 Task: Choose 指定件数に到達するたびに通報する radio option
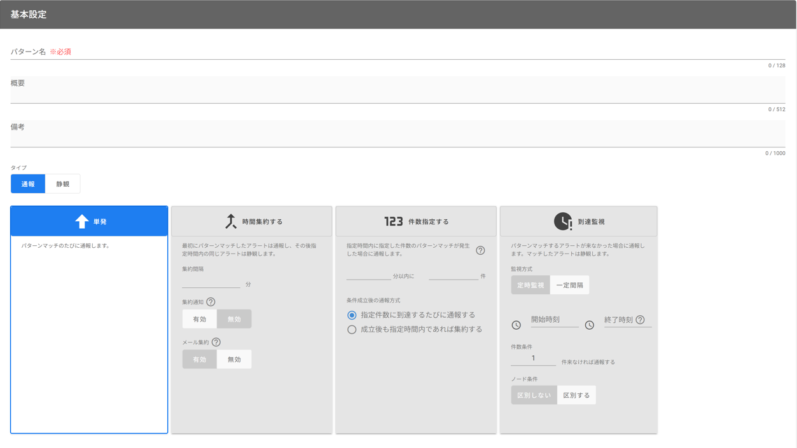(352, 315)
